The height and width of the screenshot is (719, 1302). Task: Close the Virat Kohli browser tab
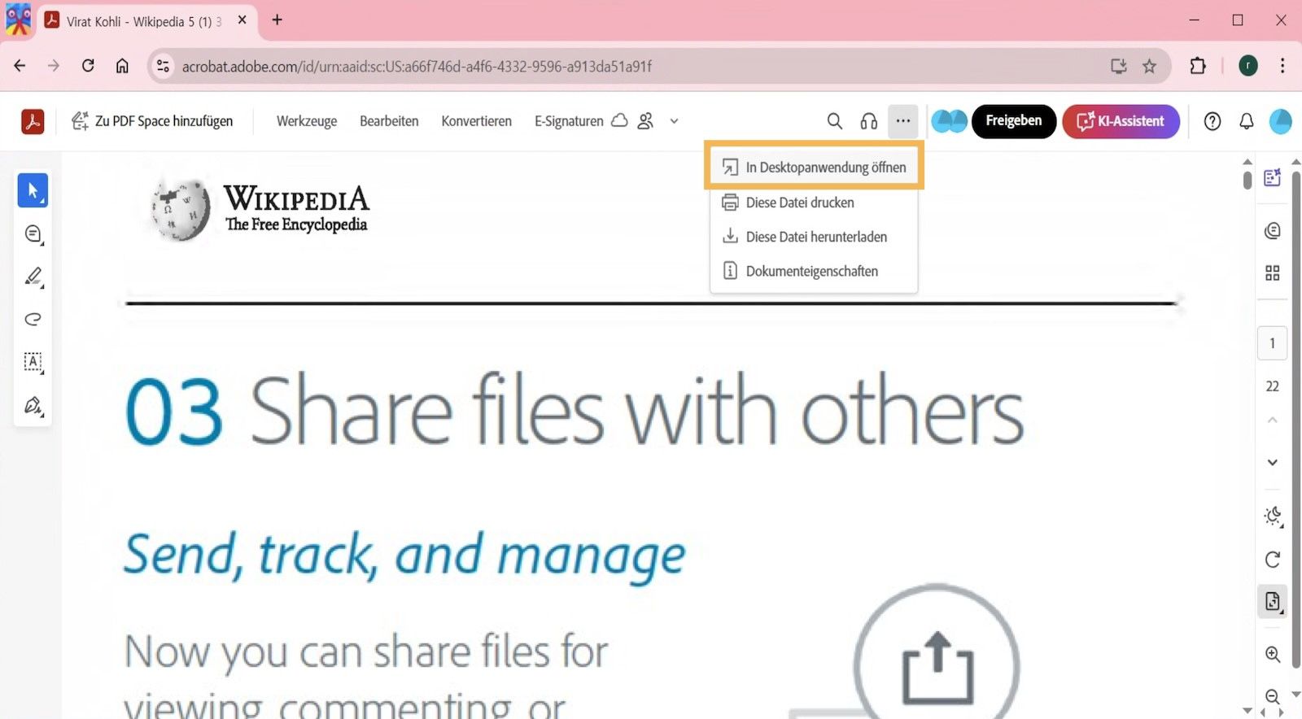coord(242,20)
